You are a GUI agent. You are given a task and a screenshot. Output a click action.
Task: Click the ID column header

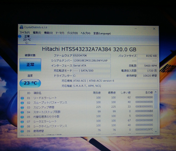click(x=29, y=93)
